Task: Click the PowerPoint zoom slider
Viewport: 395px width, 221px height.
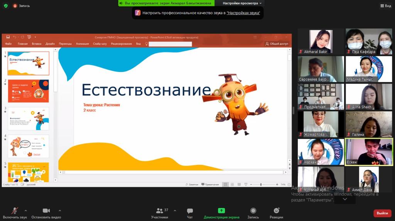Action: [261, 185]
